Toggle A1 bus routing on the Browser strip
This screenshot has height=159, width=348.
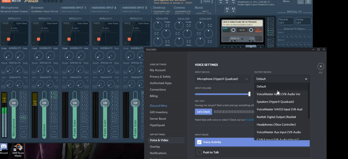click(54, 93)
